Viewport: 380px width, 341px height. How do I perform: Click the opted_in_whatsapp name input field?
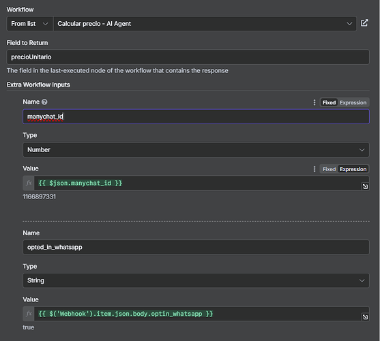(196, 248)
